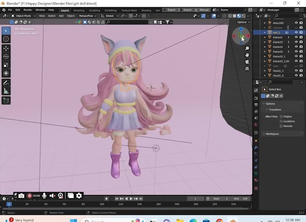Toggle camera view icon in viewport
306x222 pixels.
pyautogui.click(x=247, y=62)
